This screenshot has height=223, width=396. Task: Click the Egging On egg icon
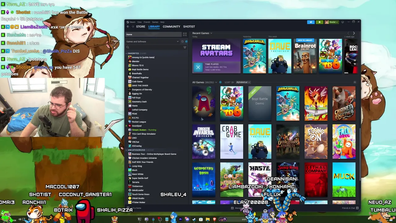pos(130,94)
